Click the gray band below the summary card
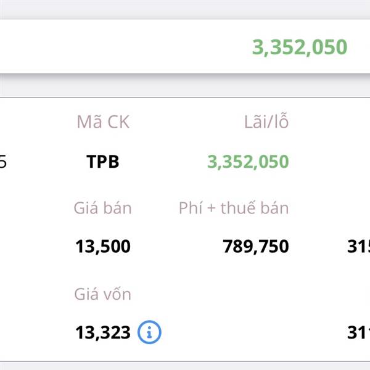The width and height of the screenshot is (370, 370). [x=185, y=86]
